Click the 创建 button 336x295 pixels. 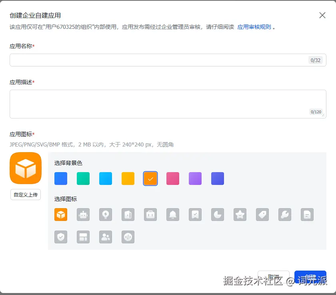coord(310,277)
